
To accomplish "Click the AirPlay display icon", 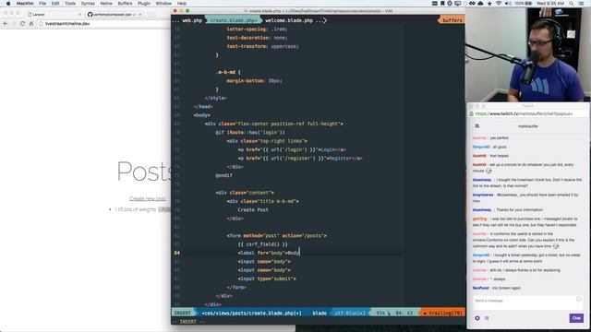I will tap(458, 4).
